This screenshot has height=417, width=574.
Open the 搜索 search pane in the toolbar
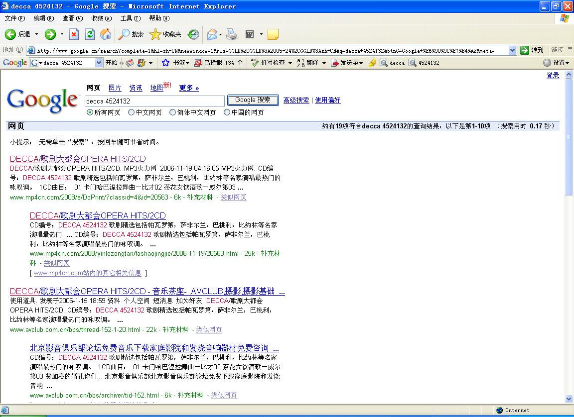[131, 34]
